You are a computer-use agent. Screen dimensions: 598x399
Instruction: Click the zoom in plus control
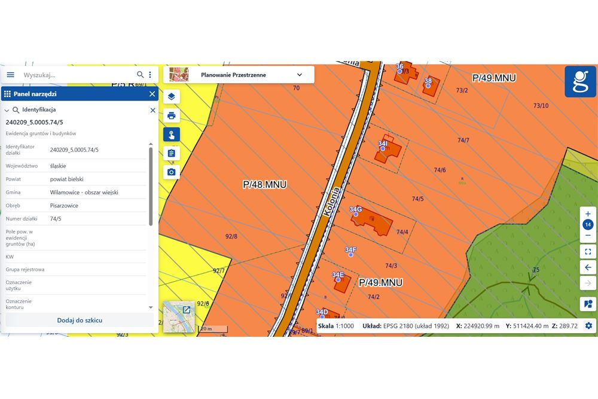pyautogui.click(x=588, y=215)
